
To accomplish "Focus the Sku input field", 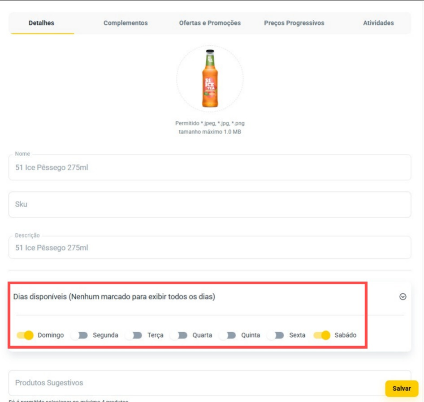I will coord(210,205).
